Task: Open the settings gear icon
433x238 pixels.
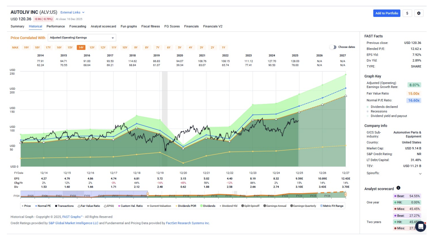Action: pyautogui.click(x=419, y=13)
